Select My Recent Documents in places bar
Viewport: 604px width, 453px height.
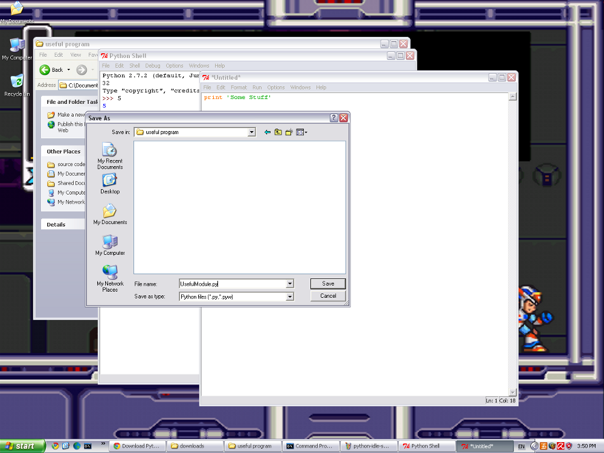(110, 156)
